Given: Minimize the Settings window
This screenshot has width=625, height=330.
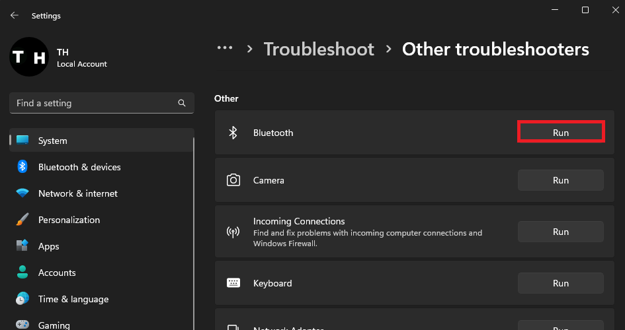Looking at the screenshot, I should pyautogui.click(x=554, y=10).
